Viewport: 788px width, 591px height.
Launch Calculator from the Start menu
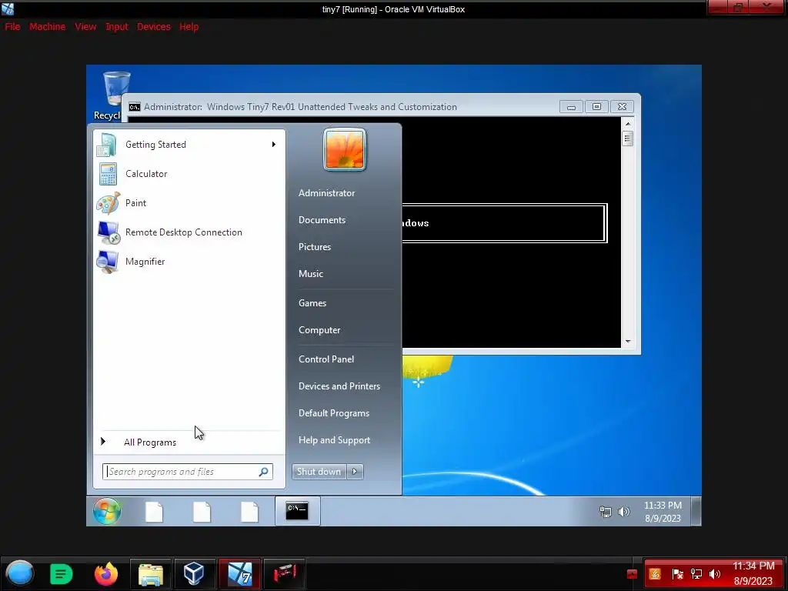tap(189, 174)
